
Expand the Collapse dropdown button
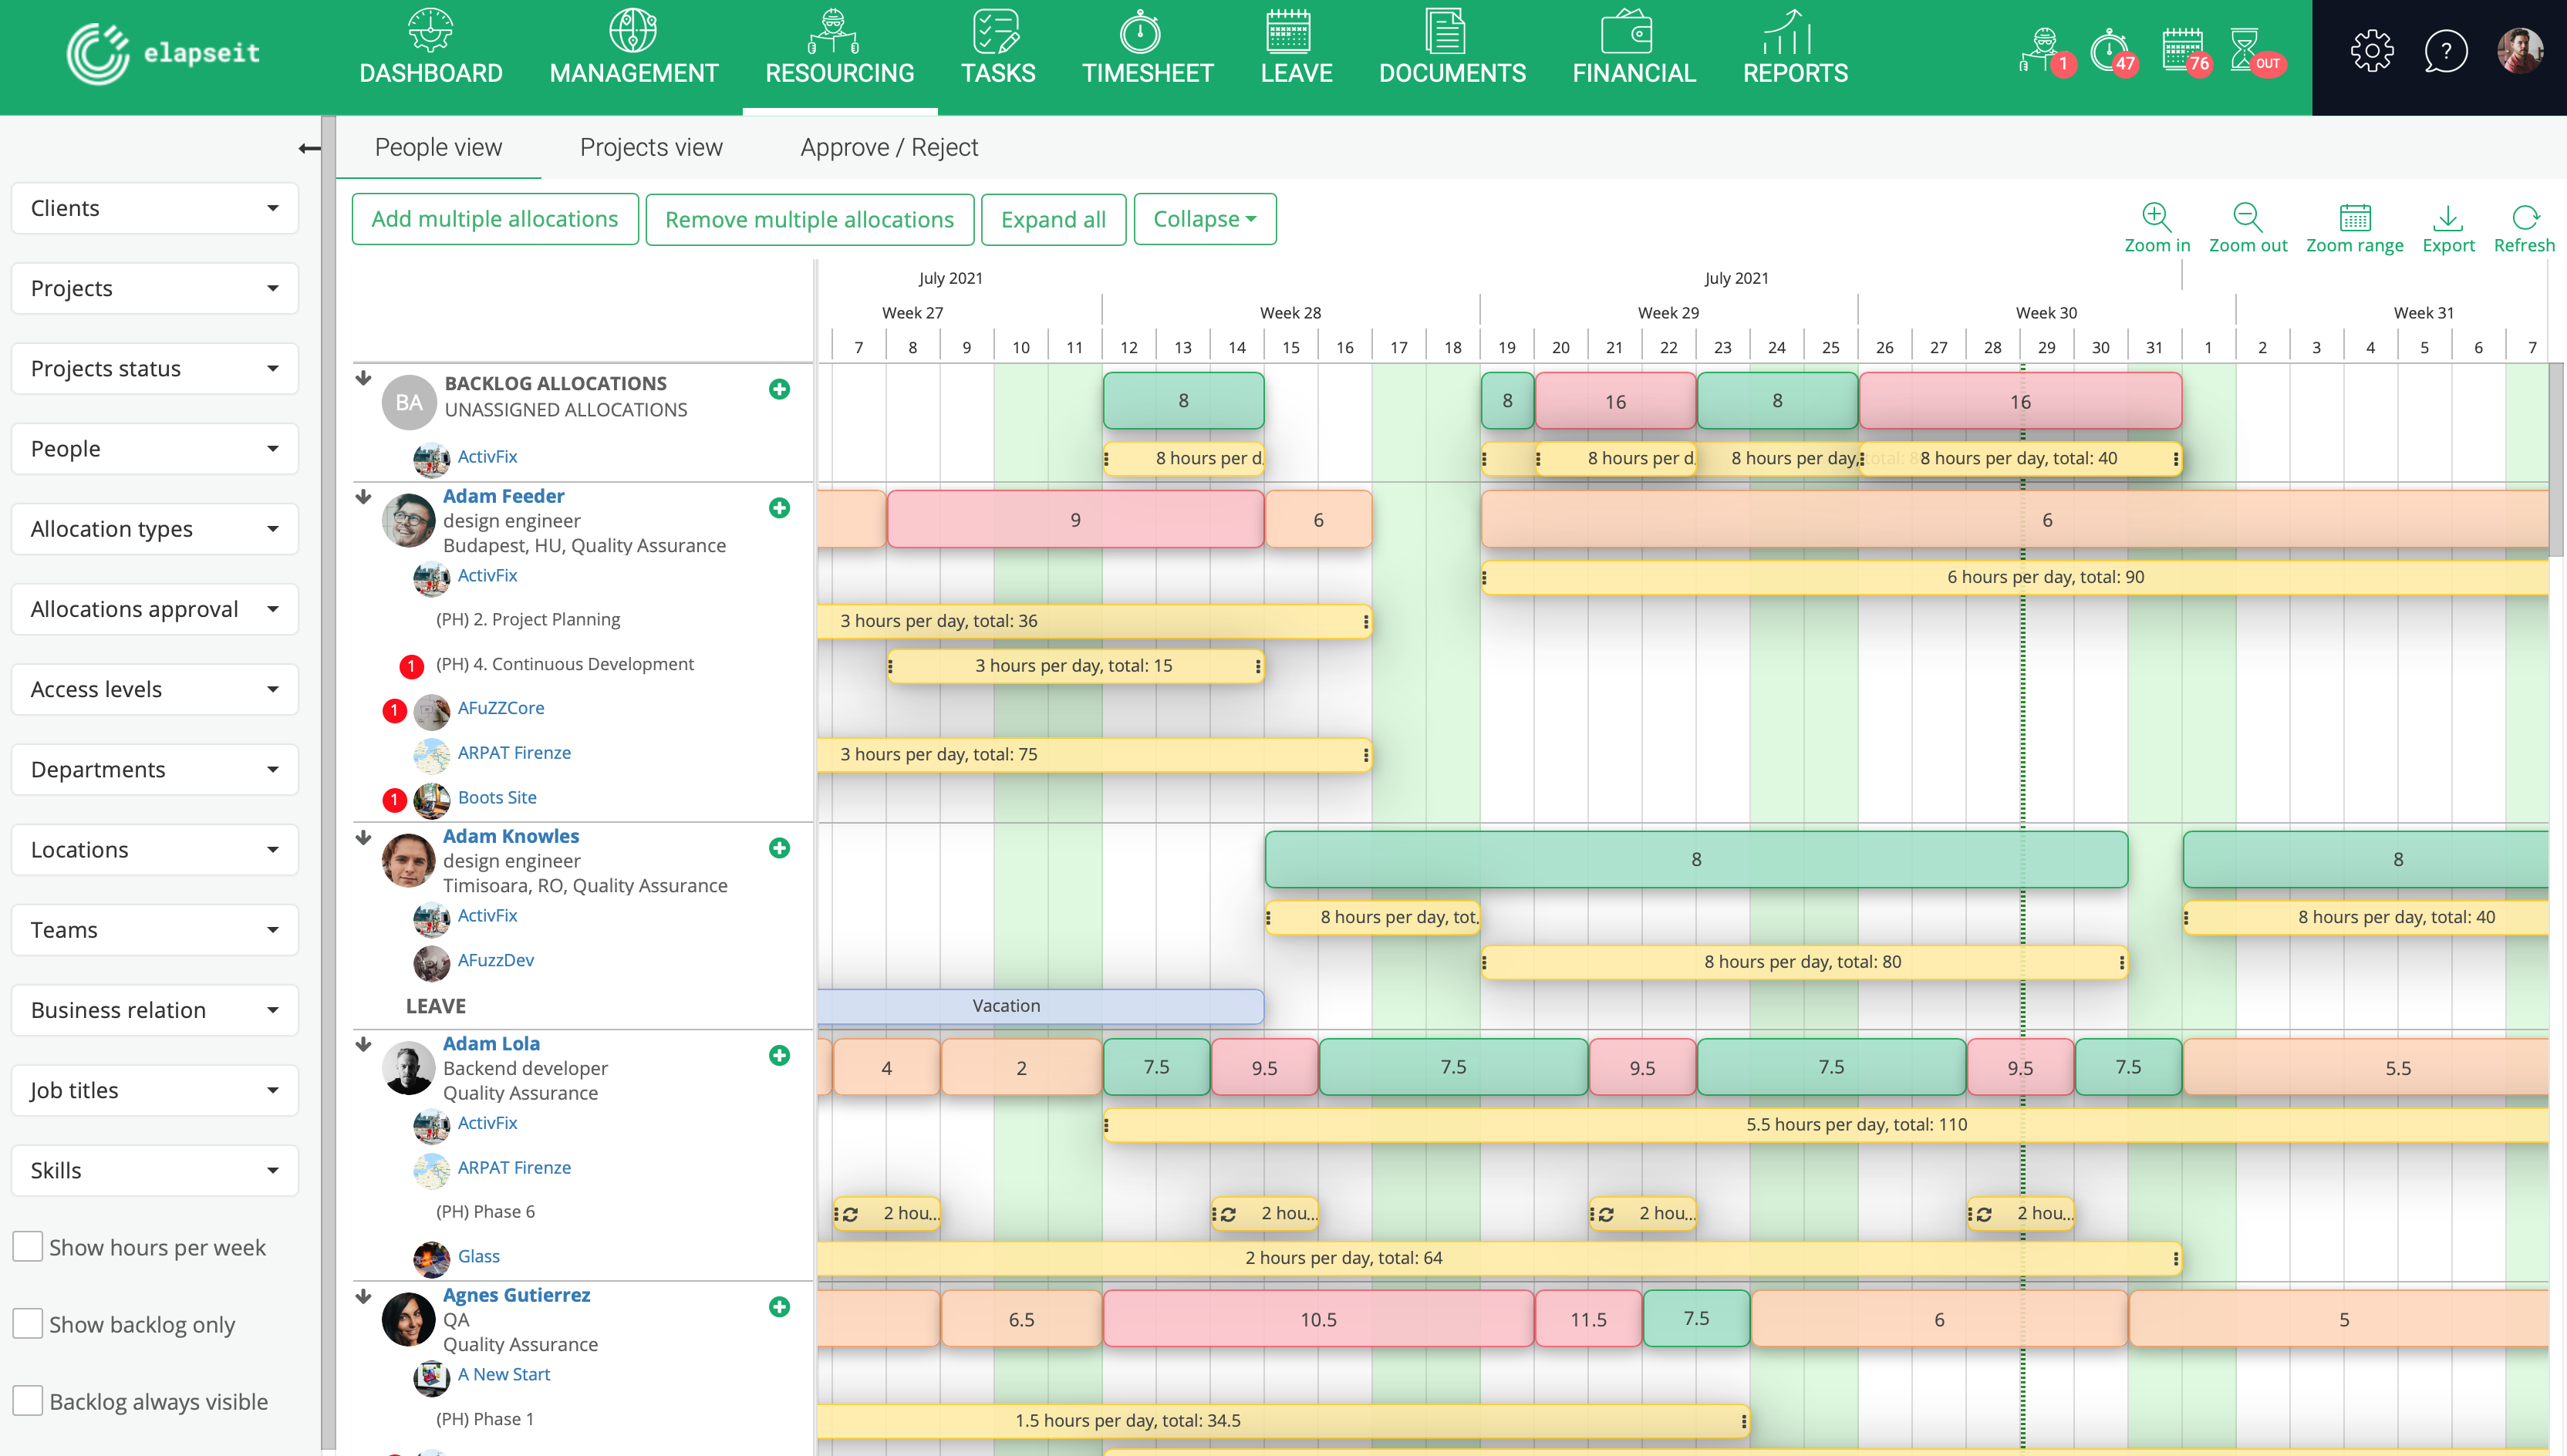(x=1204, y=219)
